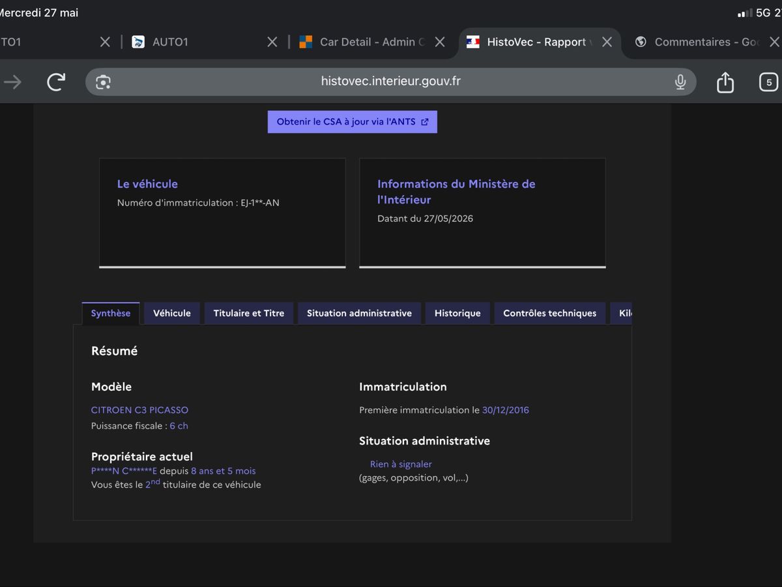Viewport: 782px width, 587px height.
Task: Select the 8 ans et 5 mois duration
Action: [x=224, y=471]
